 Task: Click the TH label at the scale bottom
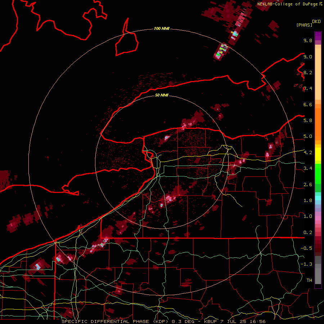point(309,280)
